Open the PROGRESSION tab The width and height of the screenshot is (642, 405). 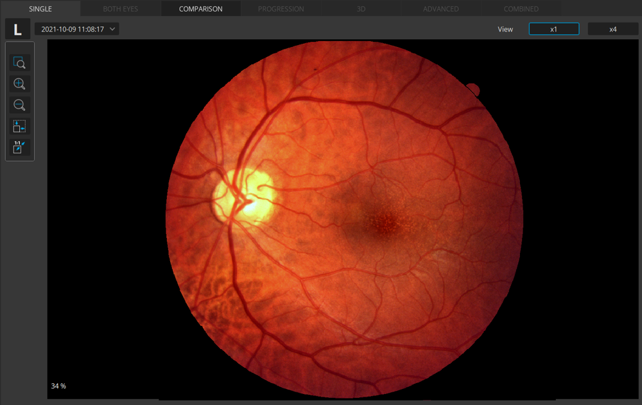(x=281, y=9)
